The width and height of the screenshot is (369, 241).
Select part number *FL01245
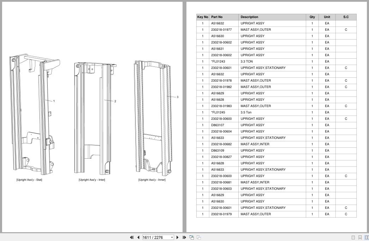click(x=218, y=112)
